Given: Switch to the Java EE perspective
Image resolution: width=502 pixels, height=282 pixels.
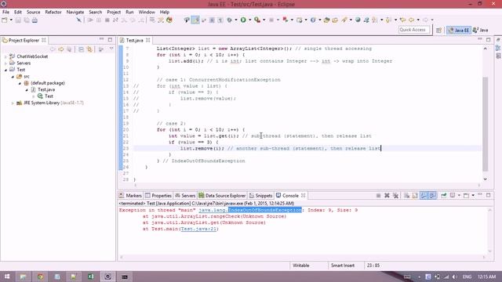Looking at the screenshot, I should 459,30.
